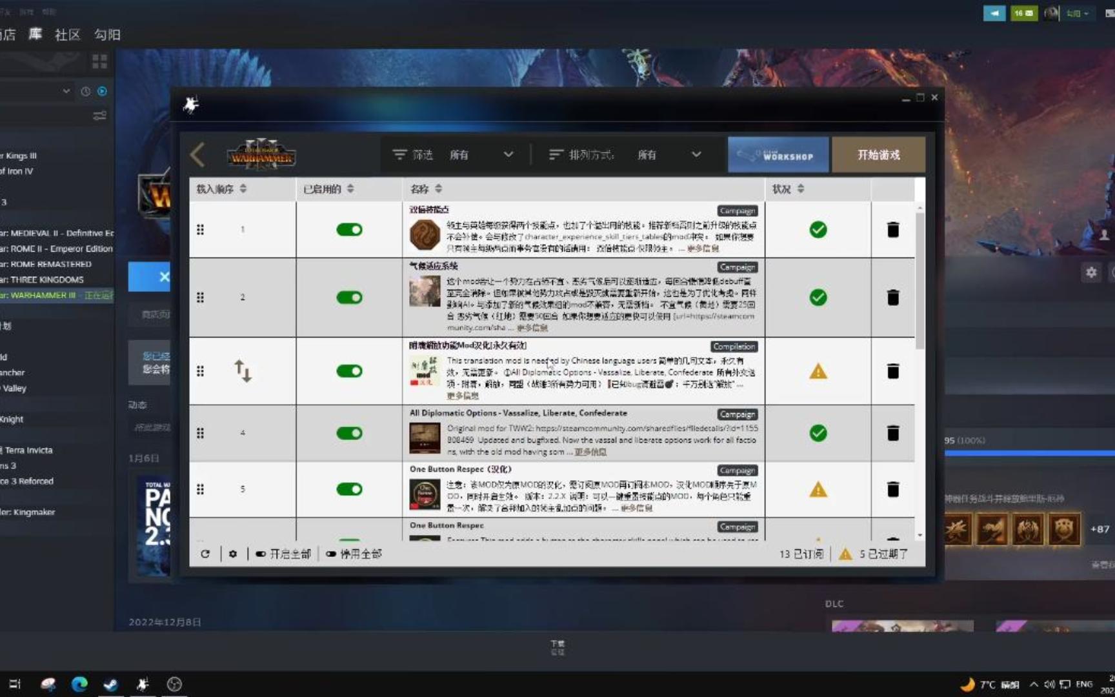This screenshot has height=697, width=1115.
Task: Click the launcher app icon in the title bar
Action: tap(190, 105)
